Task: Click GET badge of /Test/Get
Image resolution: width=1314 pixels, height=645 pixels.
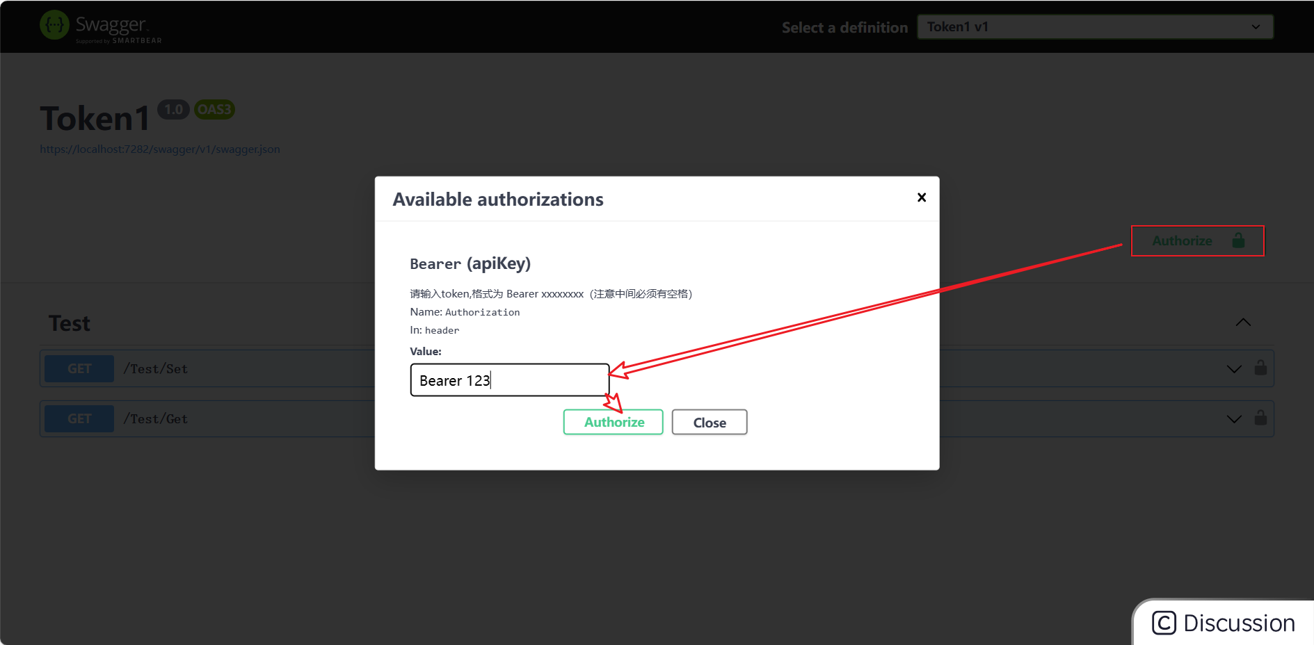Action: (x=79, y=419)
